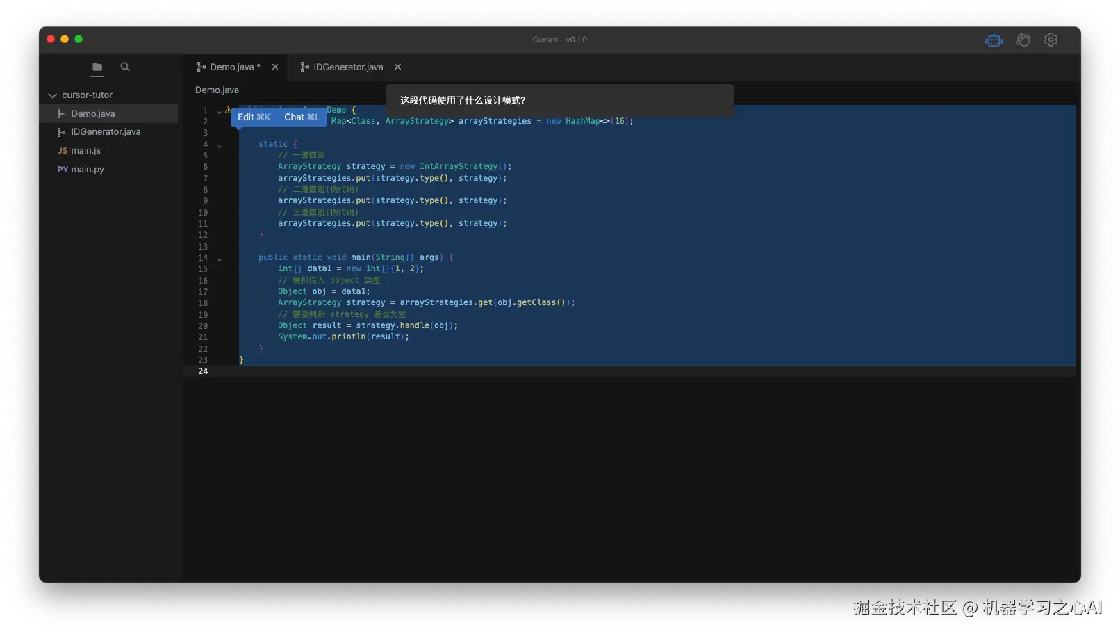This screenshot has height=634, width=1120.
Task: Click line number 24 in the gutter
Action: [x=203, y=371]
